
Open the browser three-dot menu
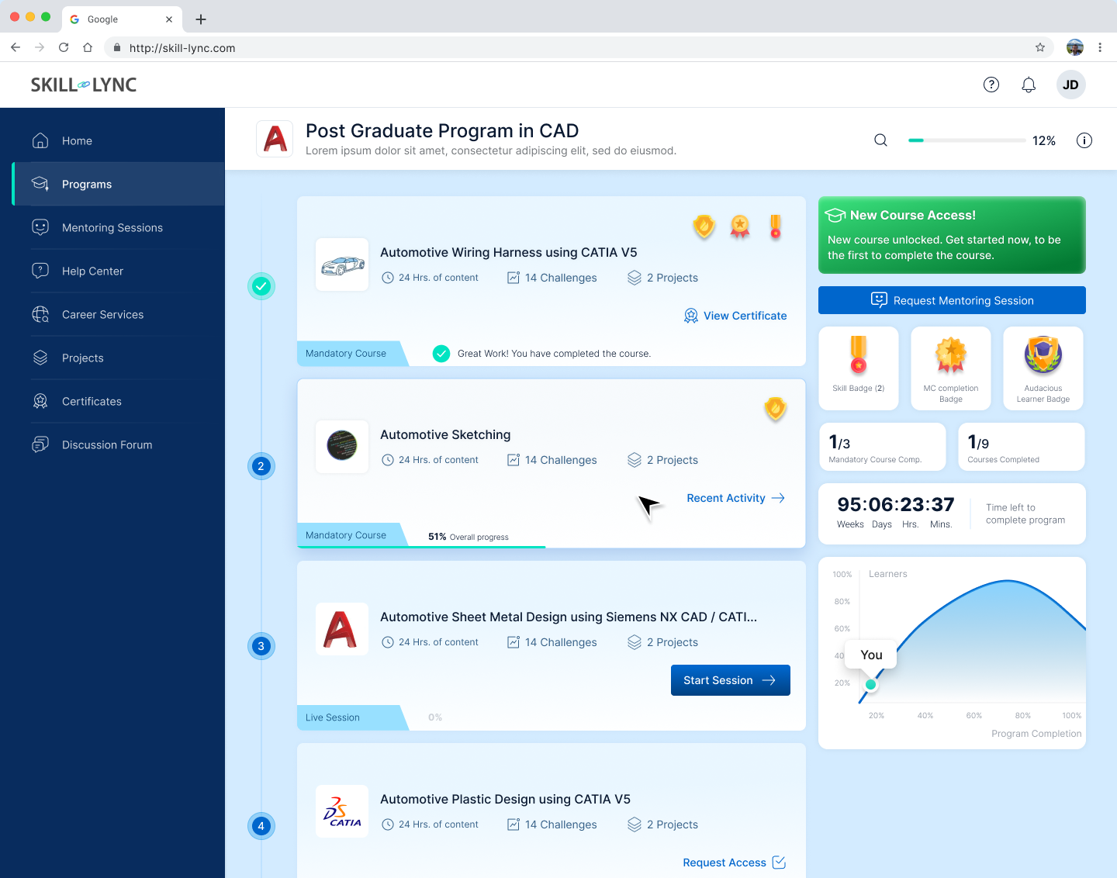(1100, 47)
